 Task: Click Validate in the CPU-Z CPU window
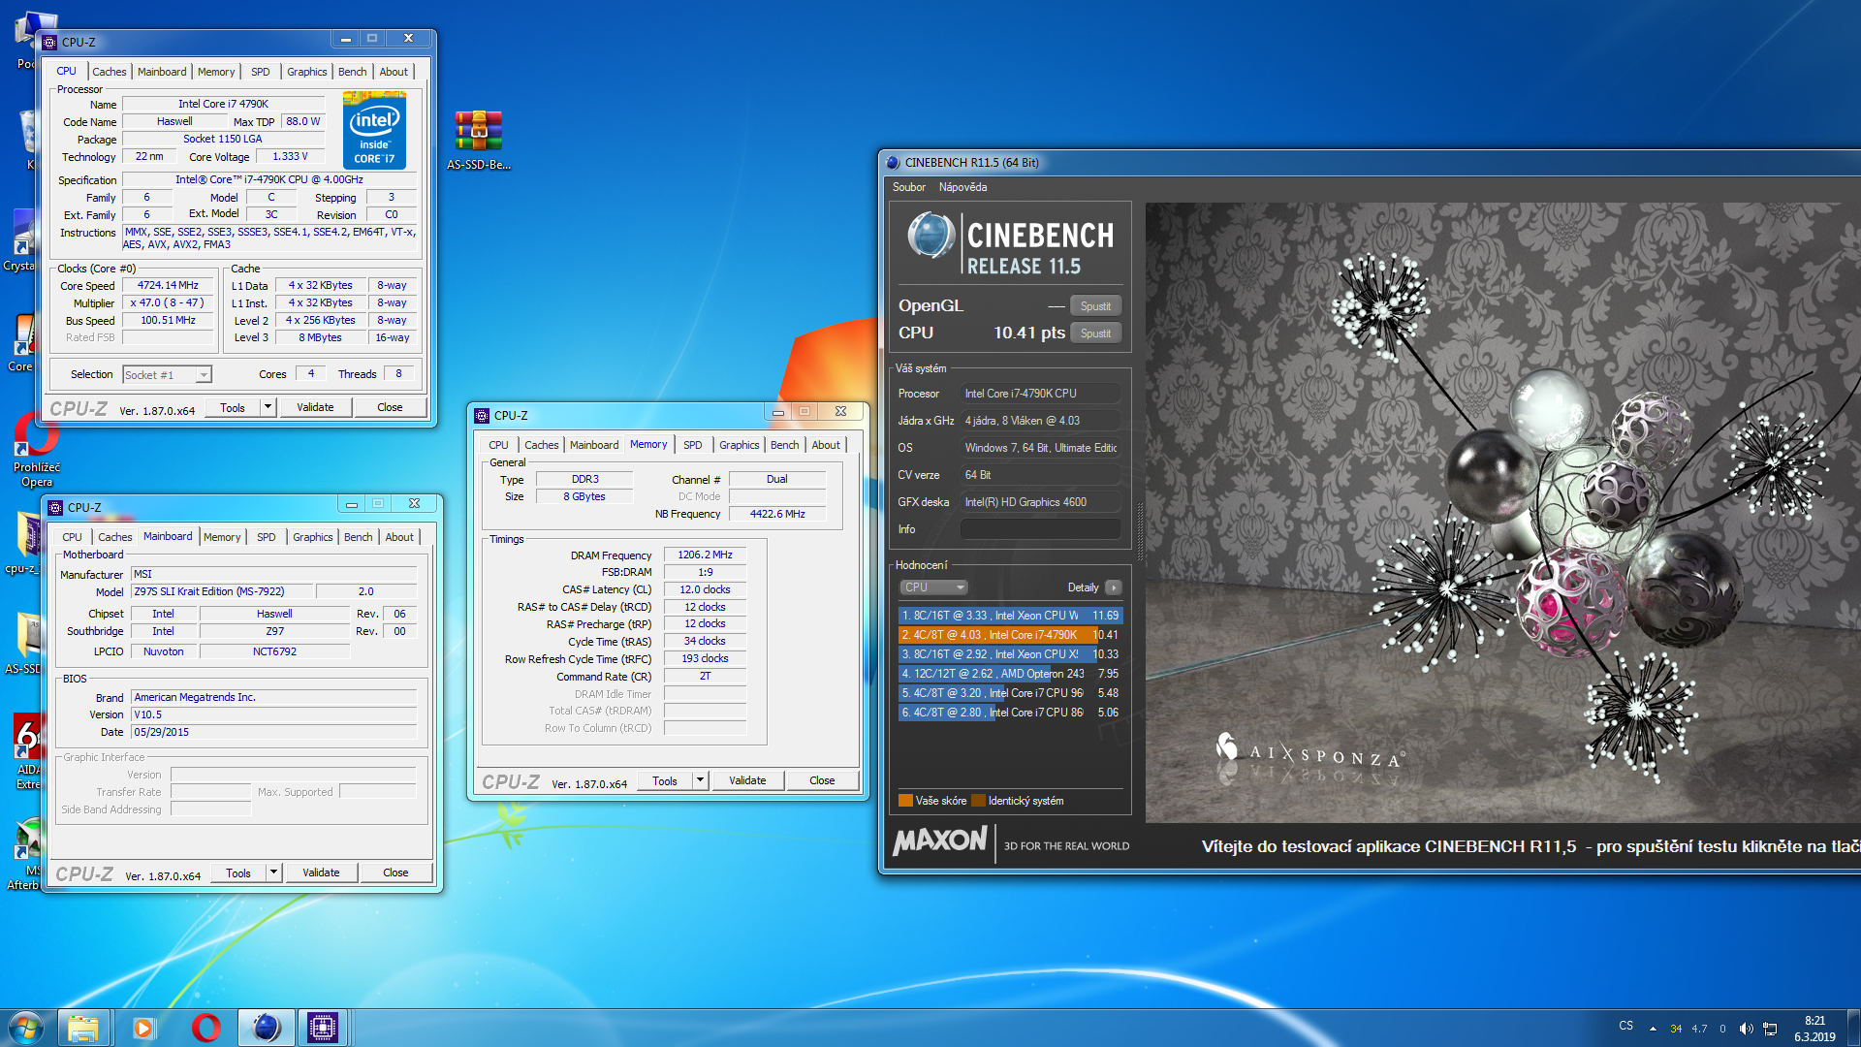click(x=315, y=407)
